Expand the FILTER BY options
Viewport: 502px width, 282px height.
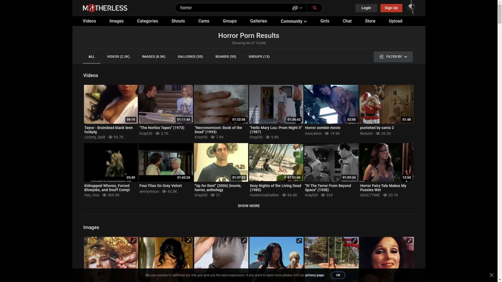click(x=393, y=56)
